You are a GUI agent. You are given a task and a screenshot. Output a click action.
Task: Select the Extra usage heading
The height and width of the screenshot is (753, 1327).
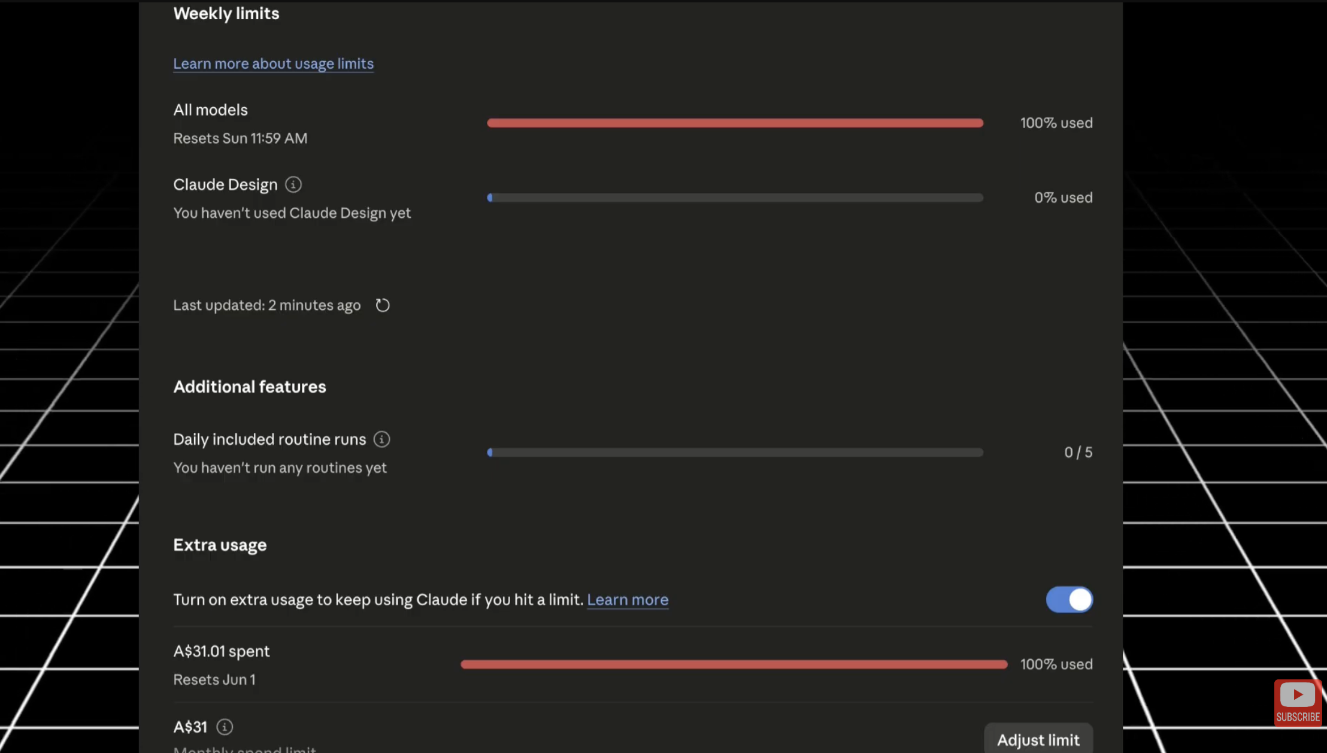point(220,545)
